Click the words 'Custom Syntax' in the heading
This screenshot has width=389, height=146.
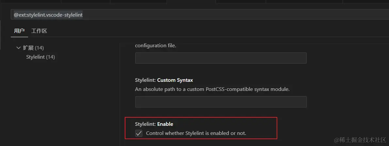175,80
